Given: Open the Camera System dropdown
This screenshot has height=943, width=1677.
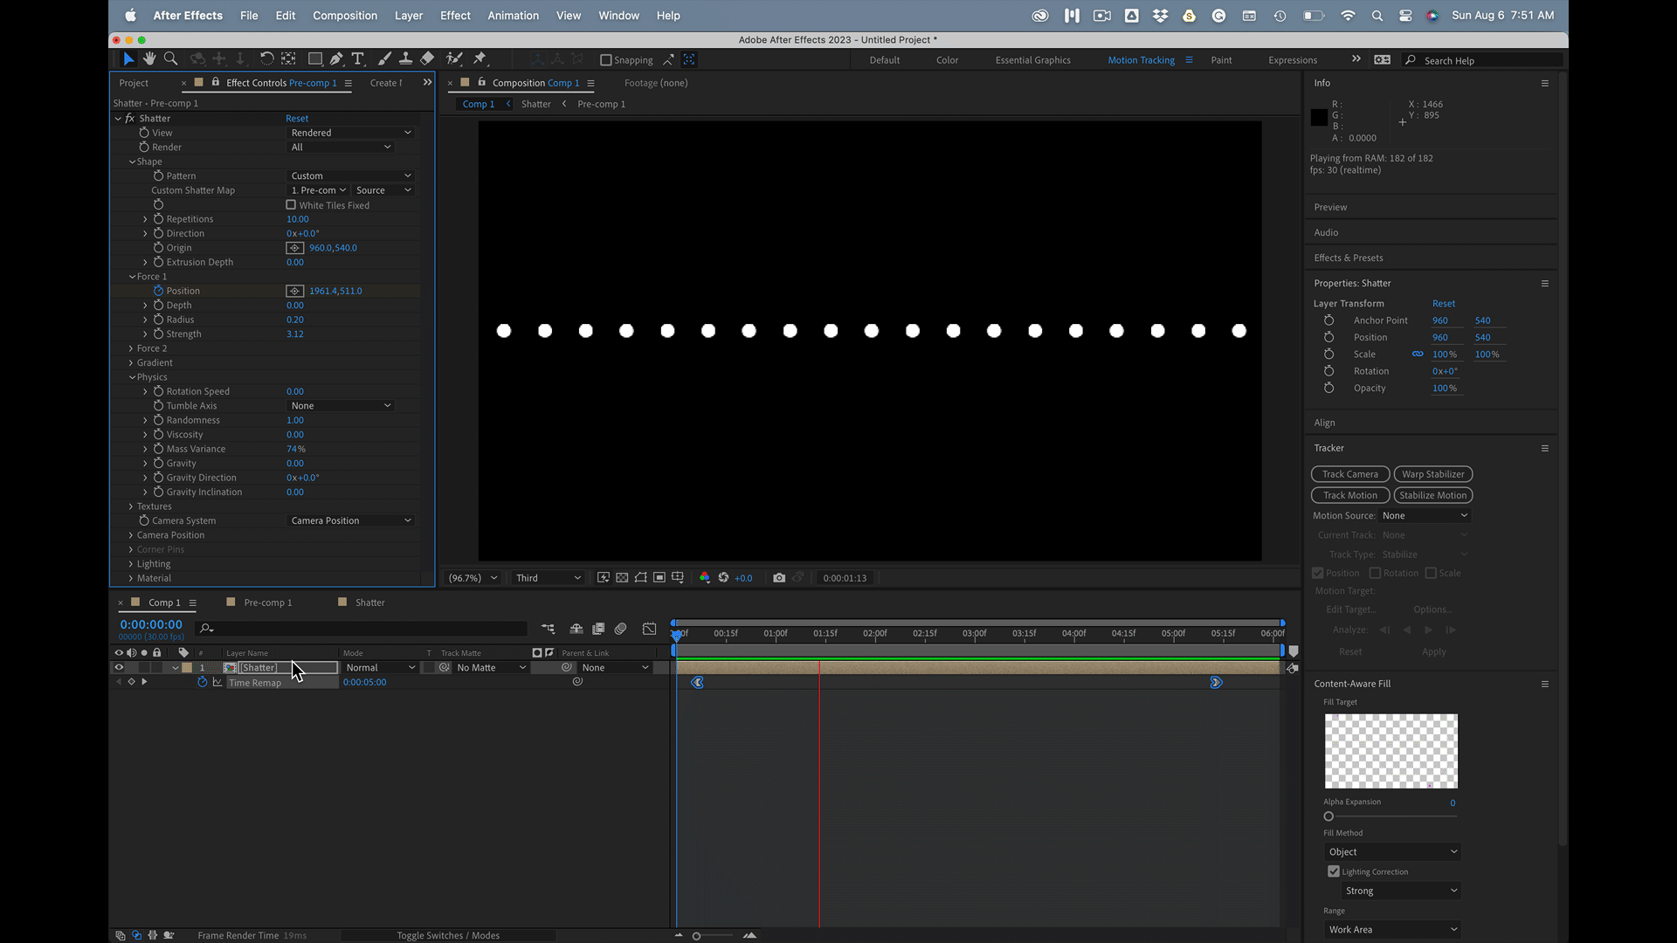Looking at the screenshot, I should (350, 520).
